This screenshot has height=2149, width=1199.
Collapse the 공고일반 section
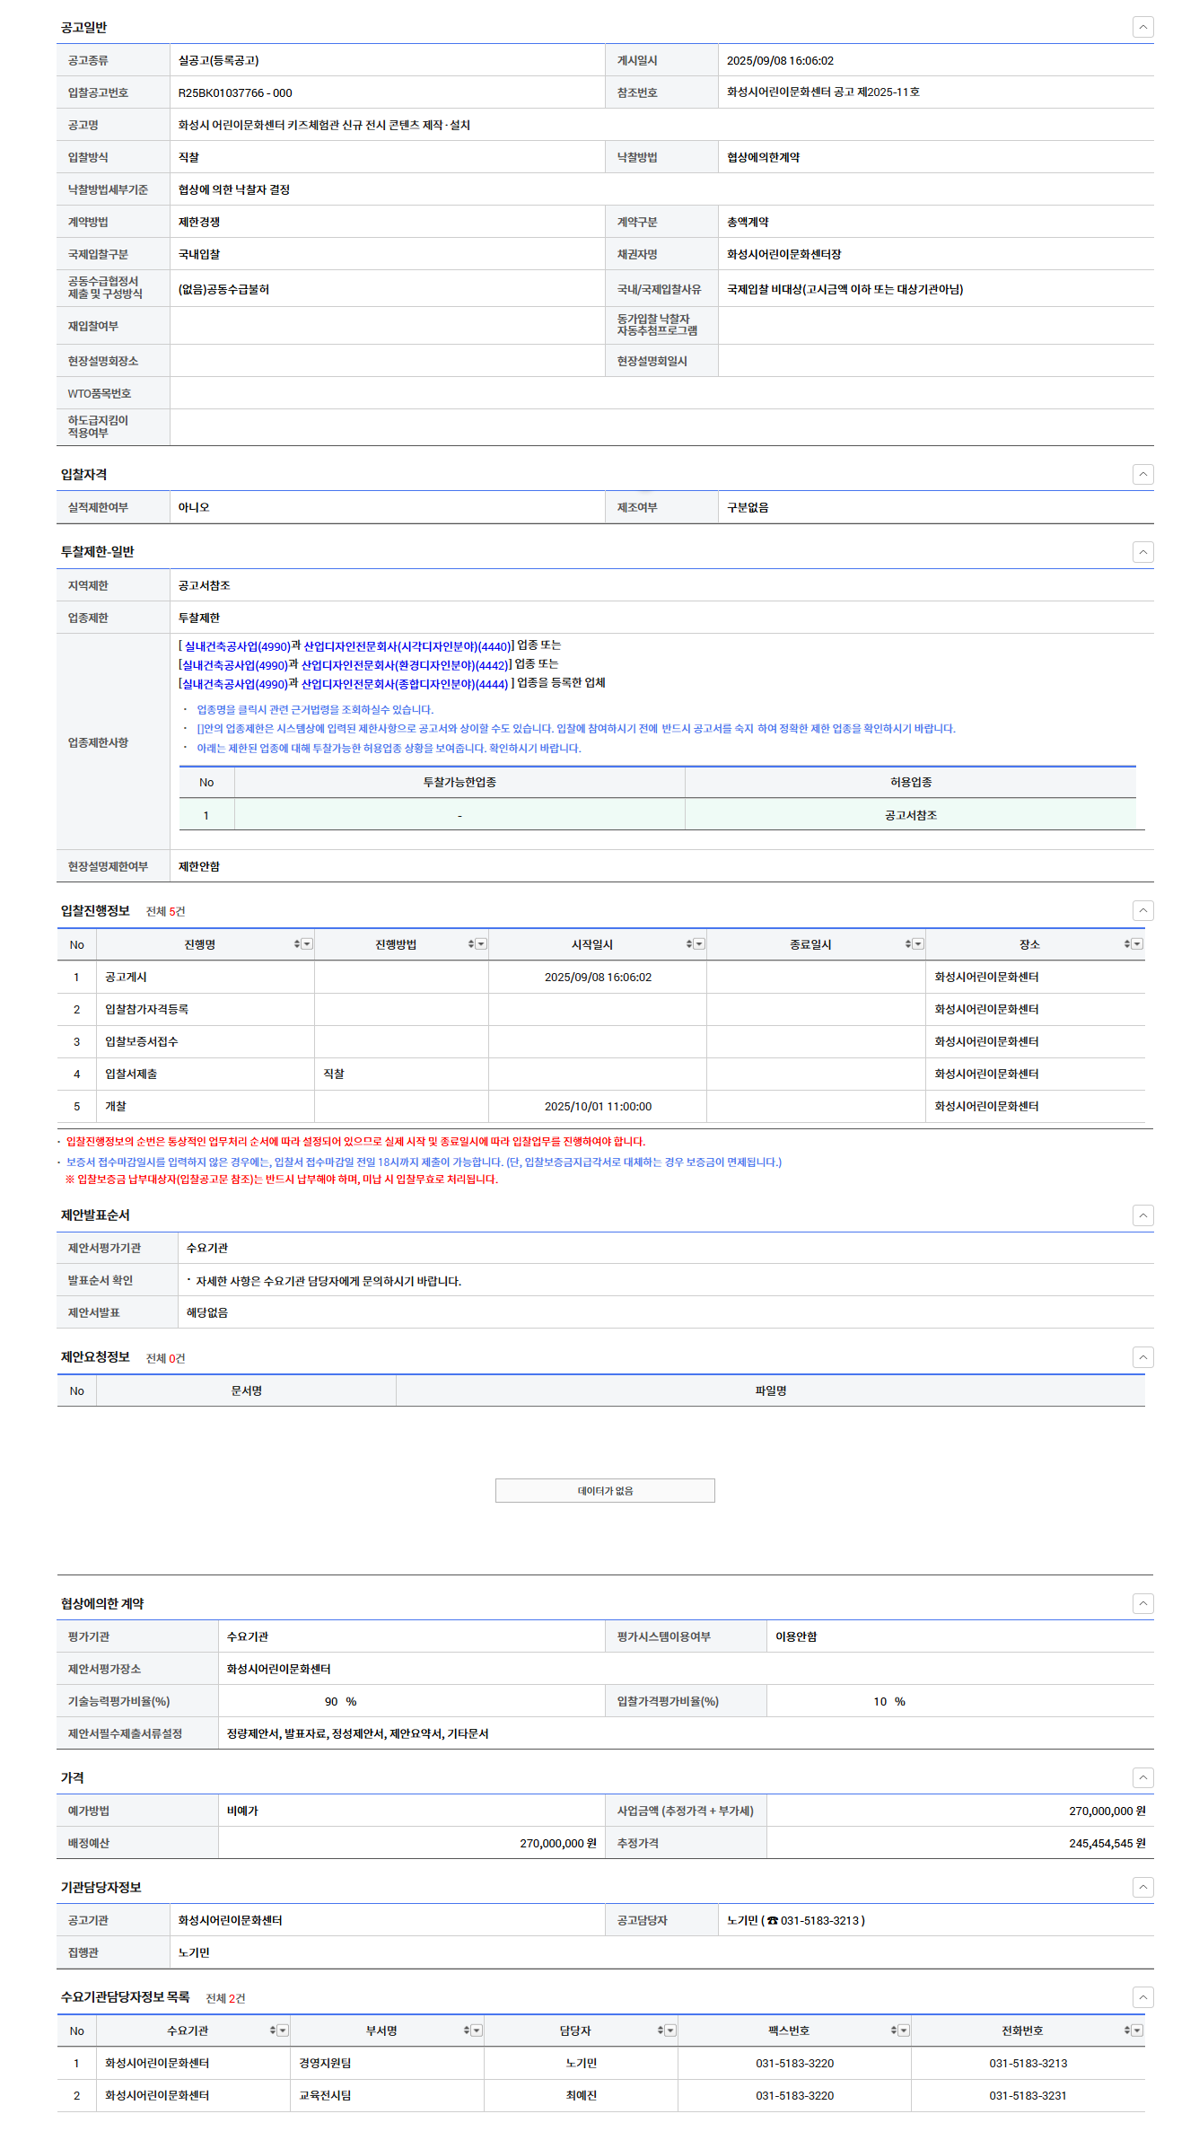pyautogui.click(x=1142, y=27)
